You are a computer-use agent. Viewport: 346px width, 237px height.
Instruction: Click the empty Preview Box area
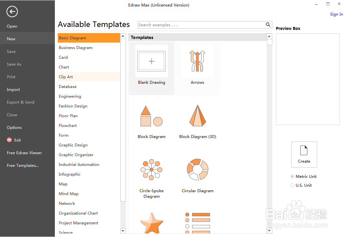(308, 79)
